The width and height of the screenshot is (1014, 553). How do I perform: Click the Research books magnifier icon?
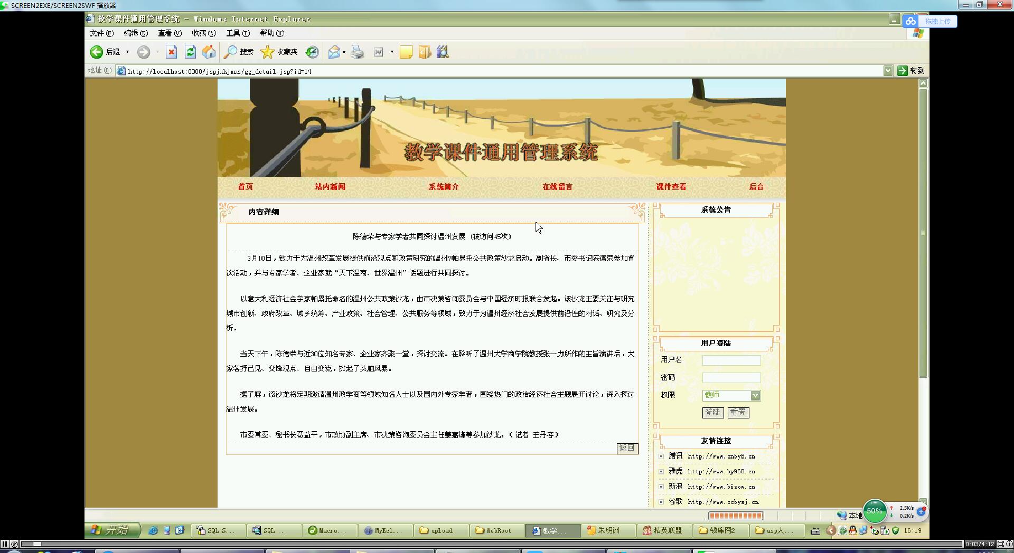(x=443, y=52)
